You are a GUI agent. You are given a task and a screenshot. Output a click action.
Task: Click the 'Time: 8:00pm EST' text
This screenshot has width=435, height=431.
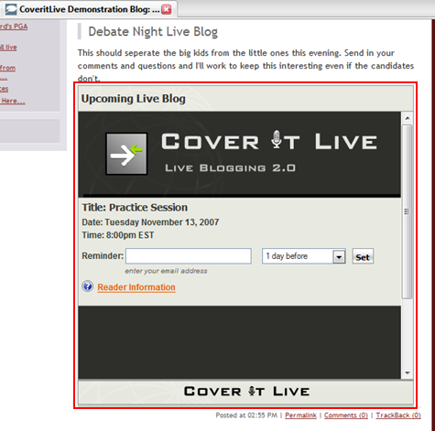tap(118, 235)
